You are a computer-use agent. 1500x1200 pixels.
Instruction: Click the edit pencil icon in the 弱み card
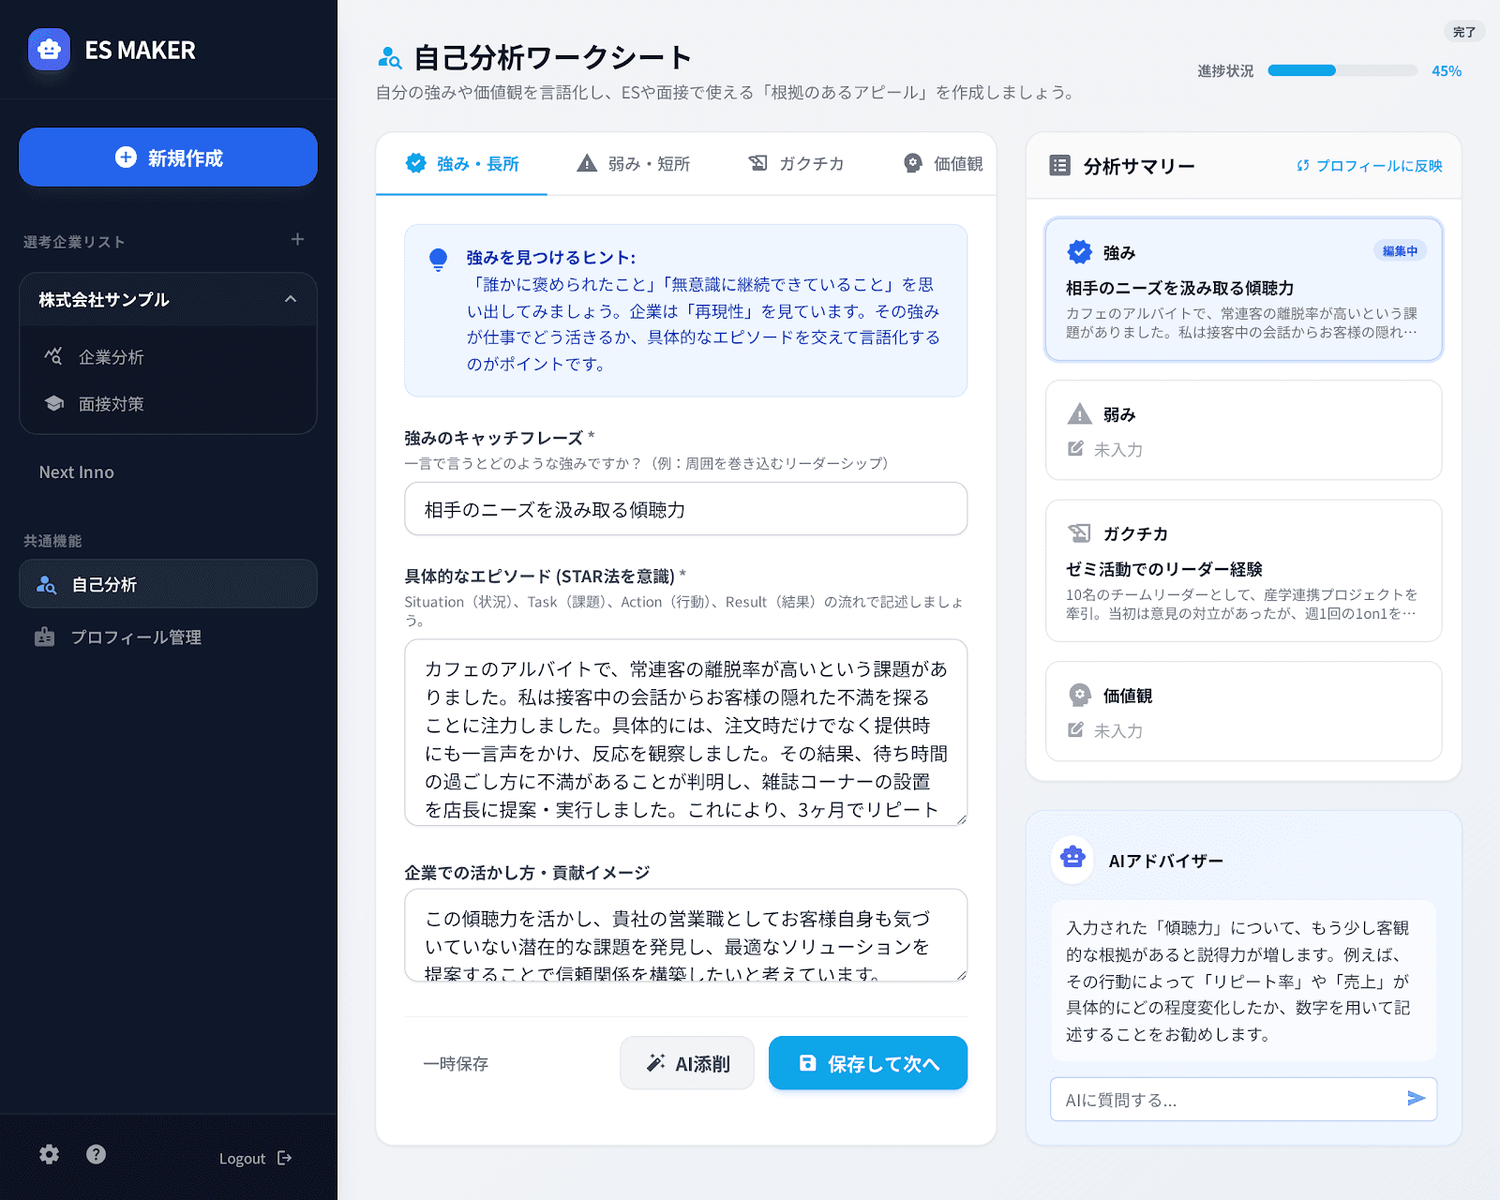coord(1074,448)
